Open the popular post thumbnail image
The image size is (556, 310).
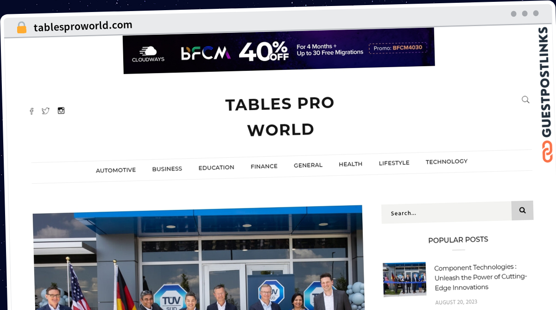tap(404, 279)
